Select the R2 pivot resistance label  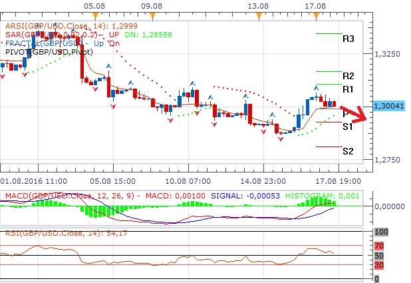pyautogui.click(x=348, y=76)
